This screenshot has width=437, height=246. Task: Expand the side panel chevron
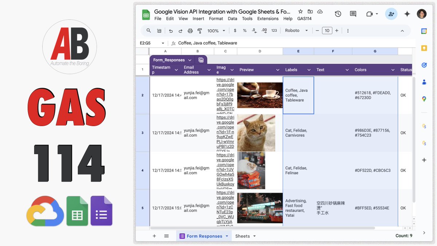point(424,233)
